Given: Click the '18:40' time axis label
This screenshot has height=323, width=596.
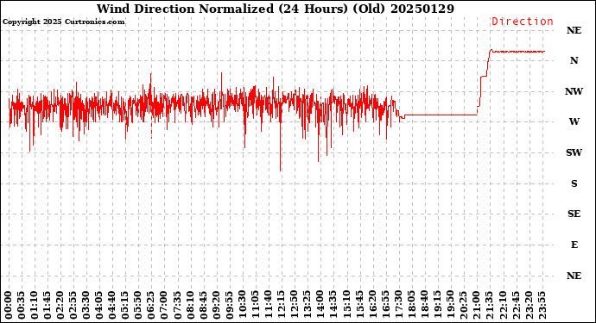Looking at the screenshot, I should click(x=425, y=306).
